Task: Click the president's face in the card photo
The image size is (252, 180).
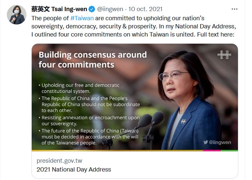Action: (176, 80)
